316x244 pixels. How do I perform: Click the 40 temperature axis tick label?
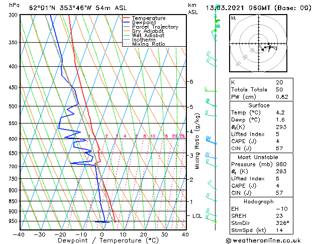tap(185, 234)
